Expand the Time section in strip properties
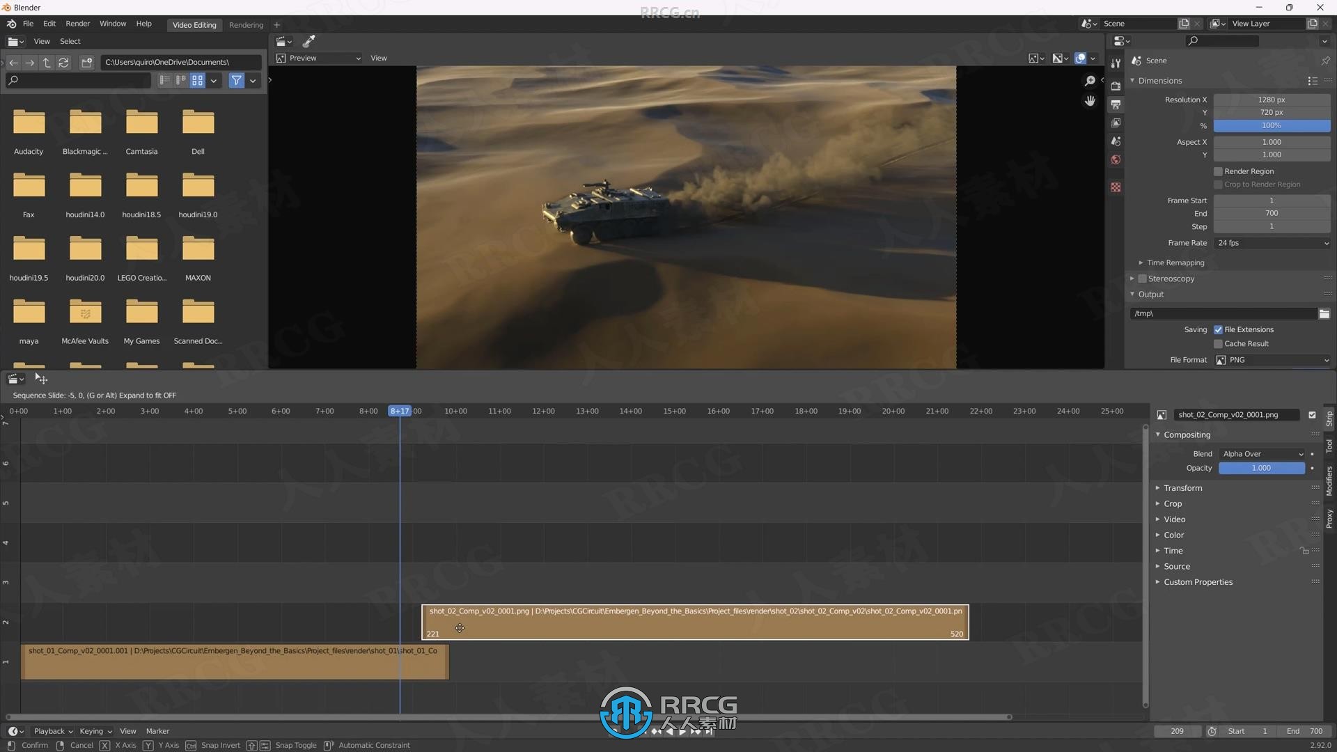The image size is (1337, 752). 1173,550
